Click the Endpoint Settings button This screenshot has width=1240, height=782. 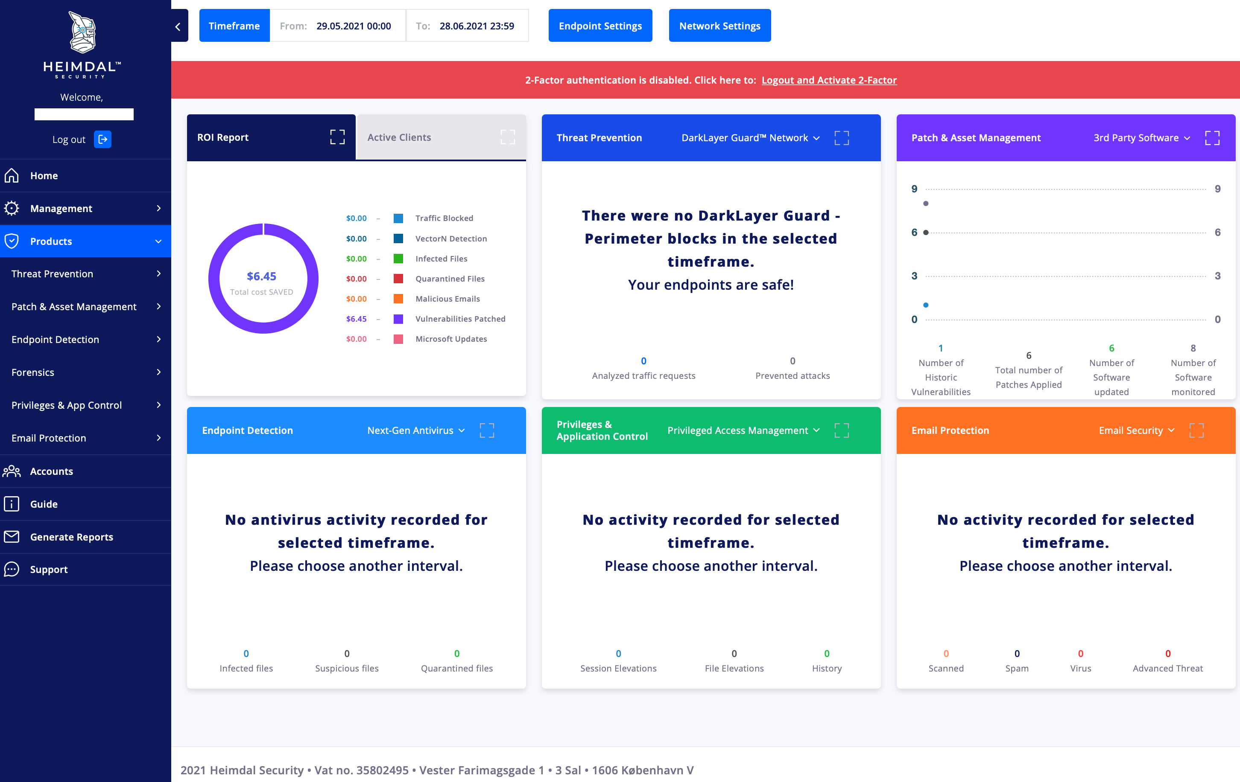(x=600, y=26)
